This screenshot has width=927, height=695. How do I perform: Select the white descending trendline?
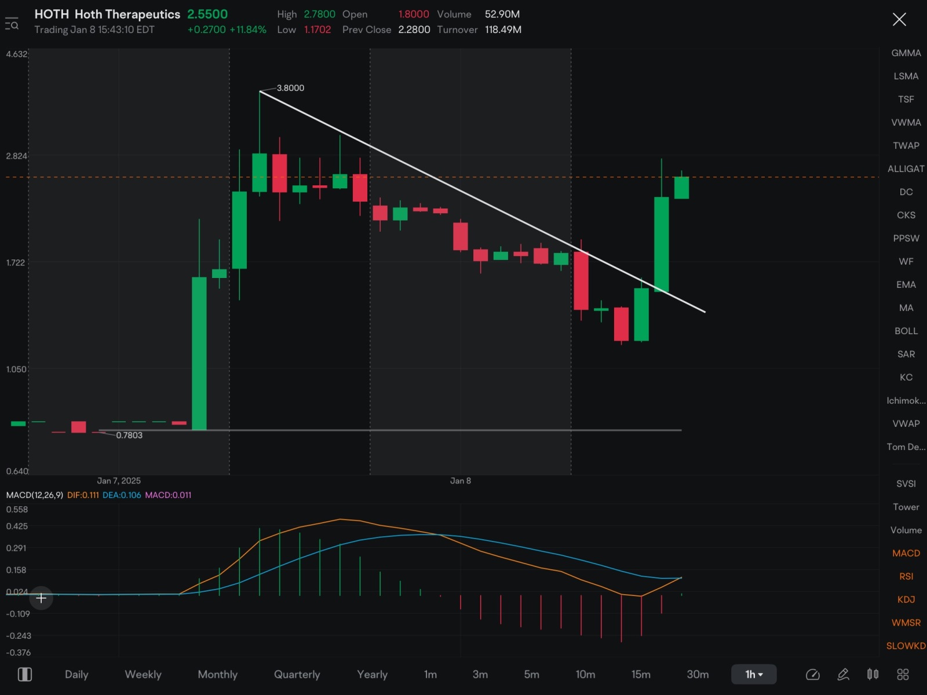482,202
